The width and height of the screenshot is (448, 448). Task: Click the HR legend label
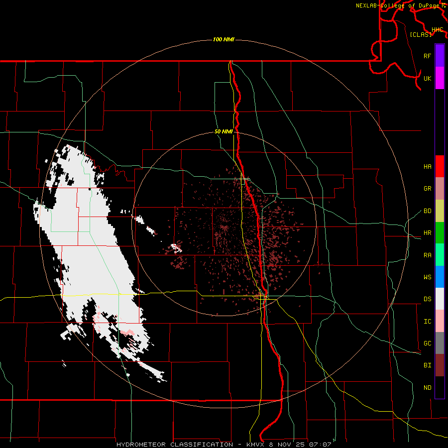coord(427,233)
